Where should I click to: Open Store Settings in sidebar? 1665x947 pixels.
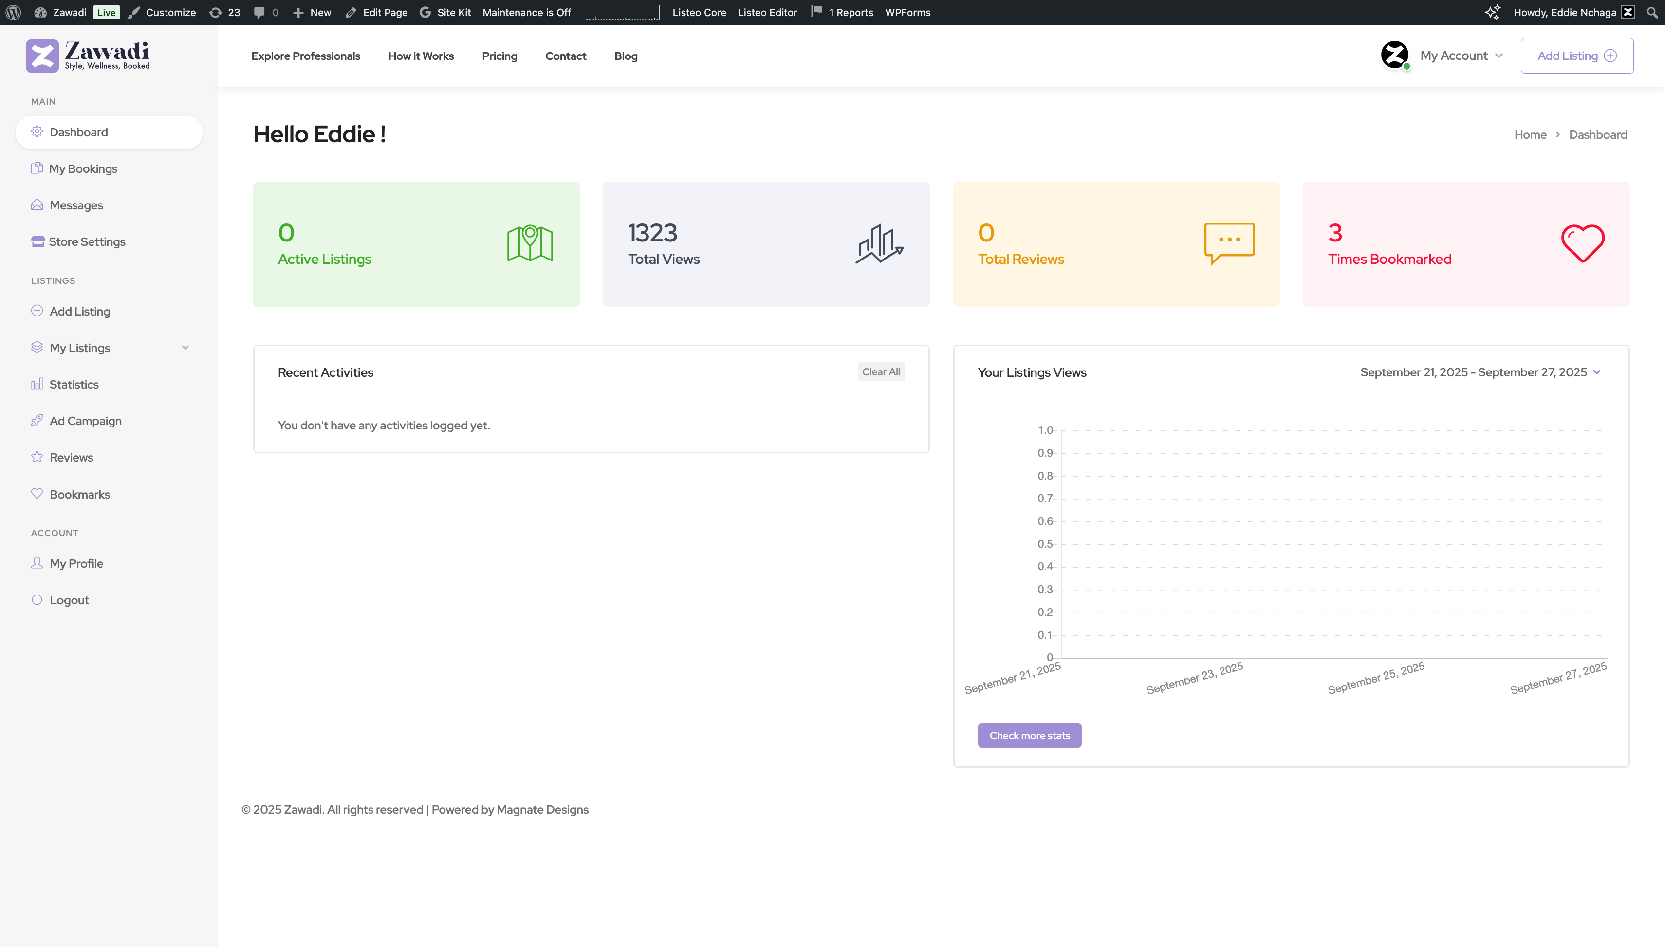coord(87,242)
